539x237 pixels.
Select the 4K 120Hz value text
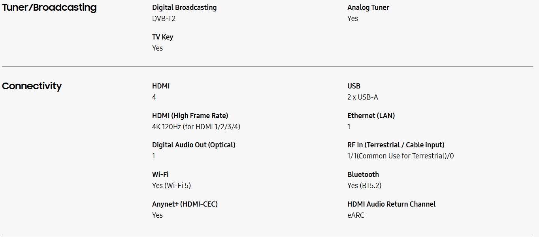click(x=196, y=127)
